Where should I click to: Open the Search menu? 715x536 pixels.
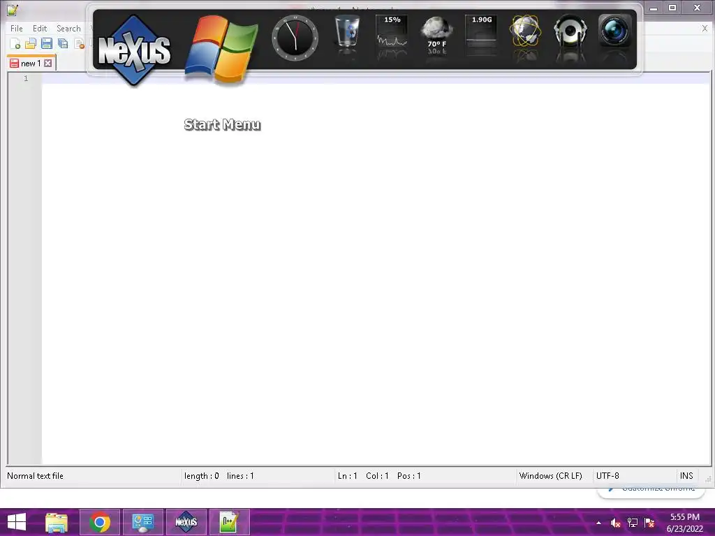(x=68, y=28)
